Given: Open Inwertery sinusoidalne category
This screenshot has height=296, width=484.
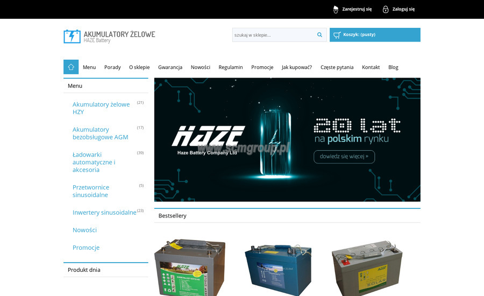Looking at the screenshot, I should (x=104, y=213).
